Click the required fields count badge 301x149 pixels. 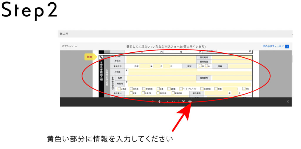click(x=287, y=47)
